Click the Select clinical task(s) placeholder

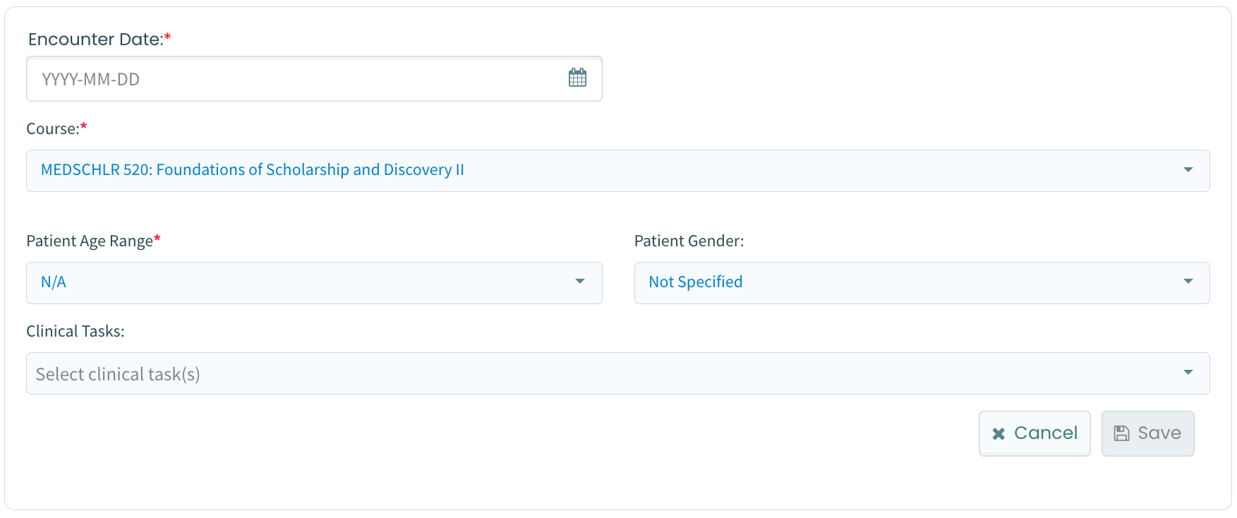(118, 374)
